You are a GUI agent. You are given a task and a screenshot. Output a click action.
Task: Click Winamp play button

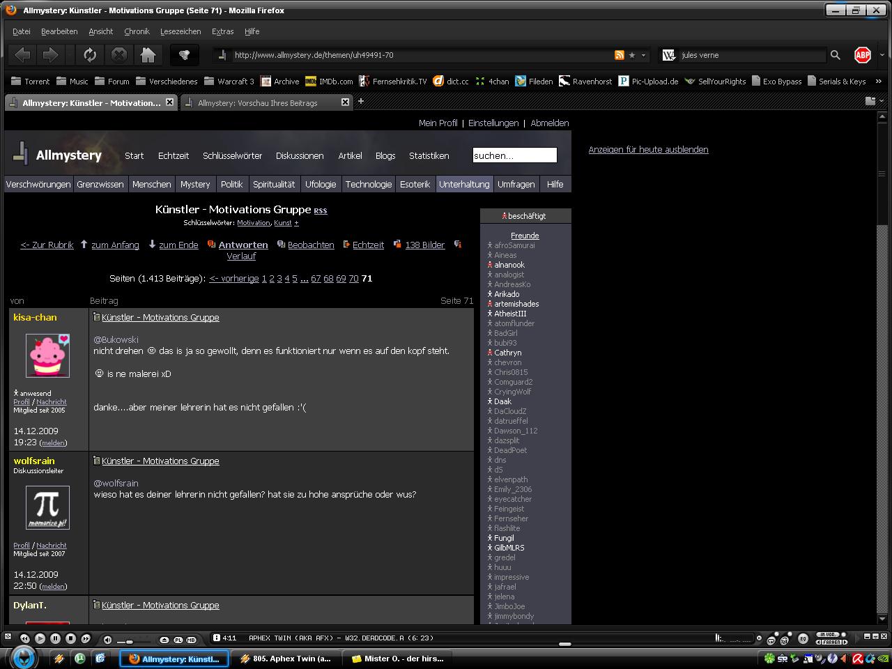coord(40,638)
